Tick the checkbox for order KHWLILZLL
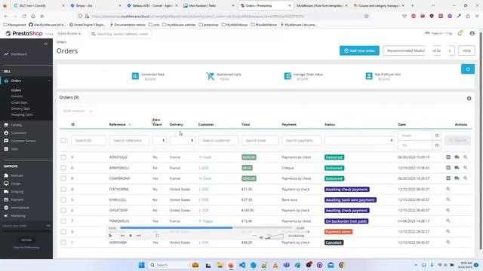The width and height of the screenshot is (483, 271). [63, 199]
